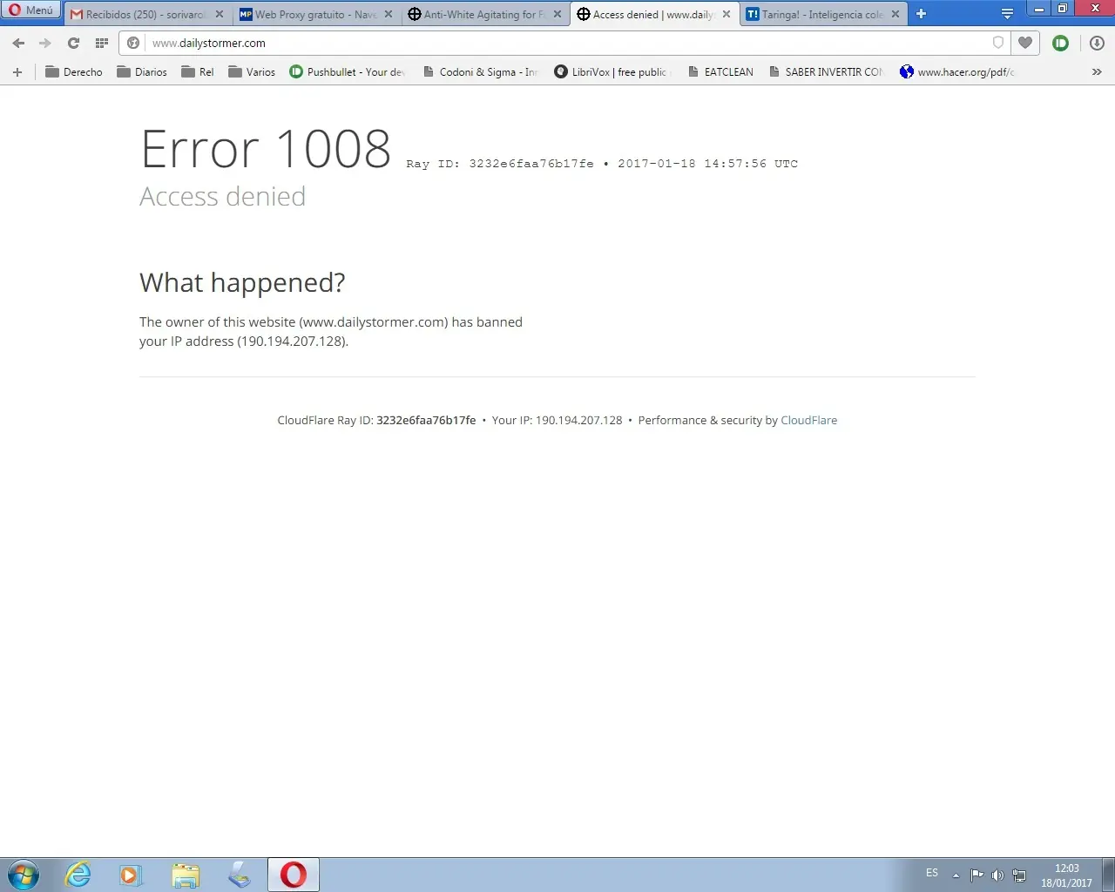
Task: Restore down the Opera window
Action: coord(1063,9)
